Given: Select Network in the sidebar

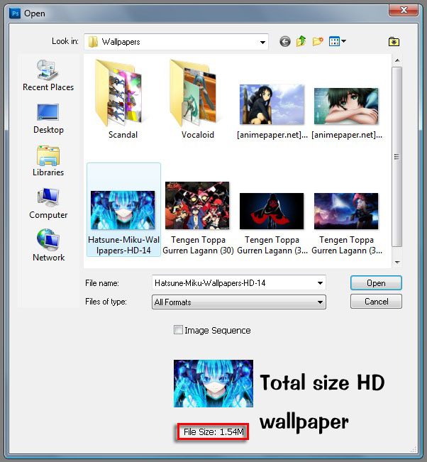Looking at the screenshot, I should point(48,246).
